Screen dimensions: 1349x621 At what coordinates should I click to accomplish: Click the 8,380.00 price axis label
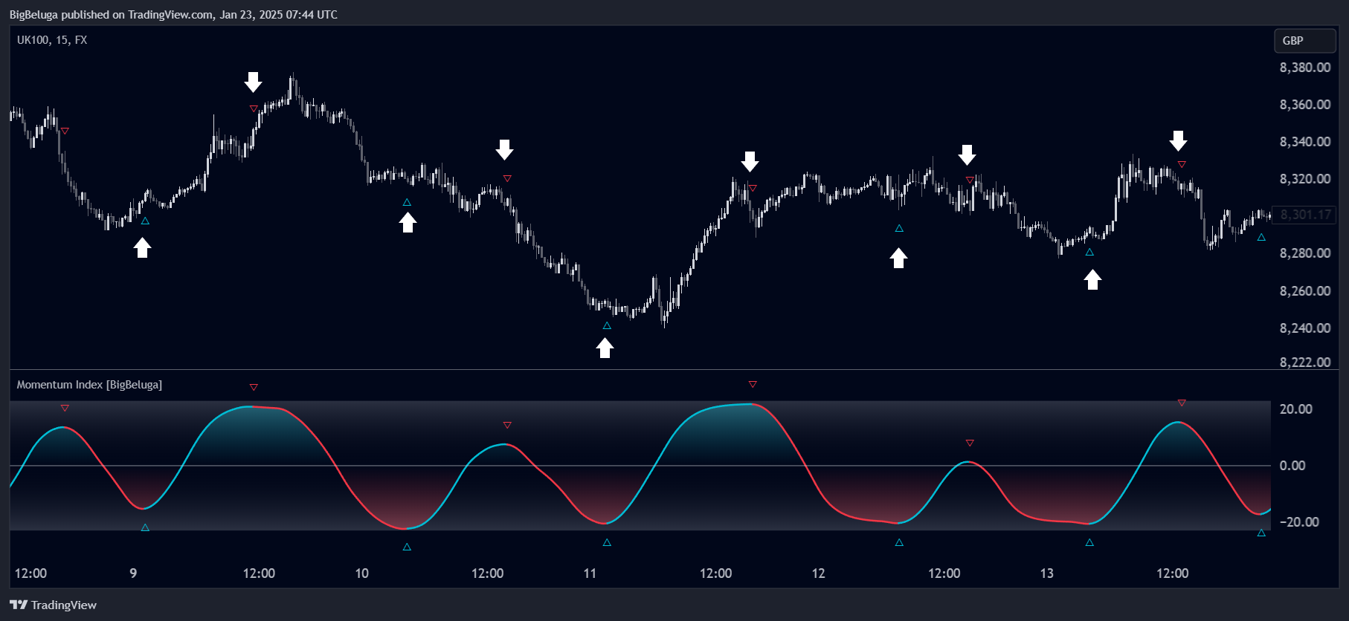pyautogui.click(x=1305, y=68)
